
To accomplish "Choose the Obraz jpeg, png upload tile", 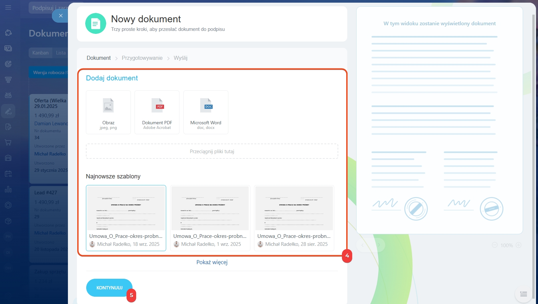I will [x=108, y=112].
